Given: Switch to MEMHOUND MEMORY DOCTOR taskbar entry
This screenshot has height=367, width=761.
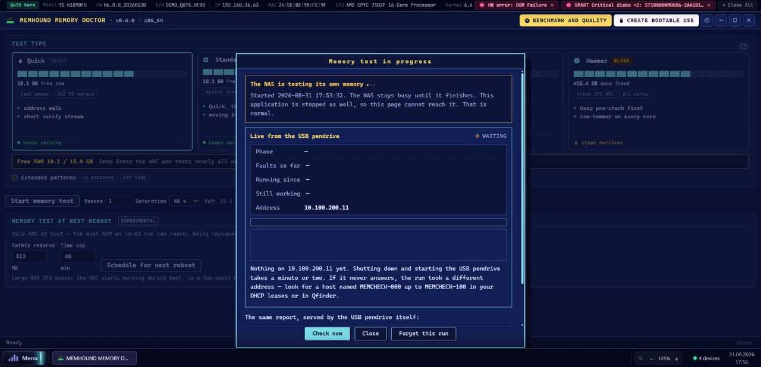Looking at the screenshot, I should 95,358.
